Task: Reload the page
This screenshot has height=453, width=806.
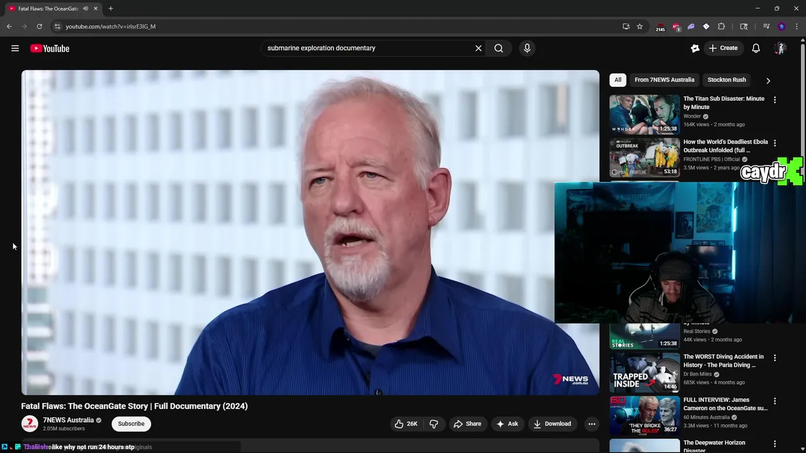Action: point(39,26)
